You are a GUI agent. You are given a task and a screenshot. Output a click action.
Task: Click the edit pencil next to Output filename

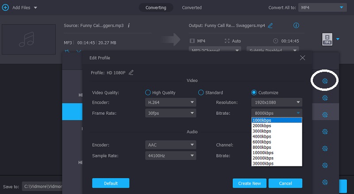[x=270, y=26]
